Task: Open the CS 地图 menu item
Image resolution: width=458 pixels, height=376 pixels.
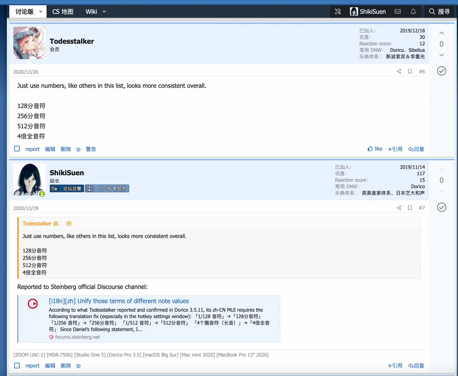Action: 63,12
